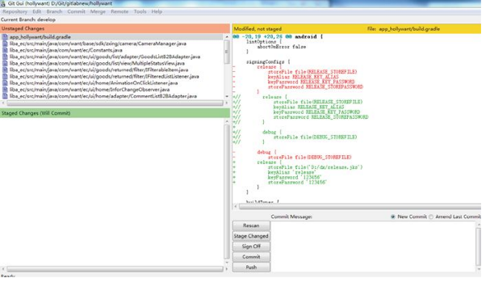Click file icon next to IFilteredListListener.java

point(5,76)
